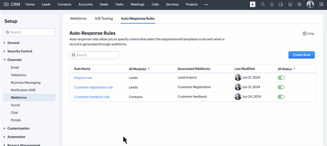The width and height of the screenshot is (327, 146).
Task: Disable the Enquiry rule toggle
Action: (x=281, y=78)
